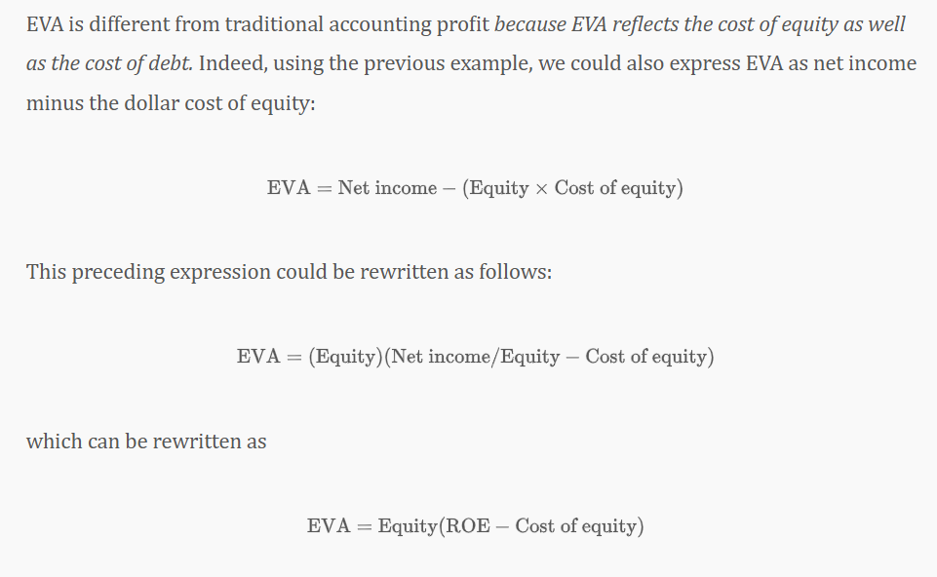
Task: Click 'EVA' at start of the first formula
Action: tap(289, 187)
